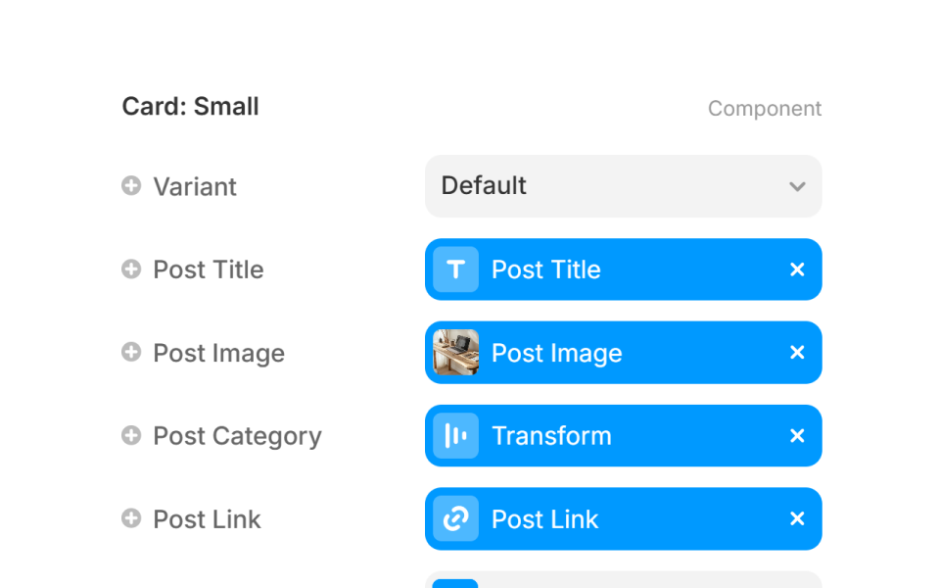Click the Post Image thumbnail preview
Screen dimensions: 940x588
pos(454,353)
